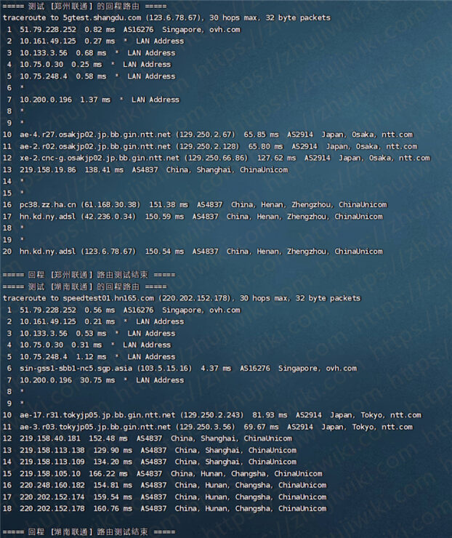Click final hop IP 220.202.152.178 on hop 18

tap(52, 508)
